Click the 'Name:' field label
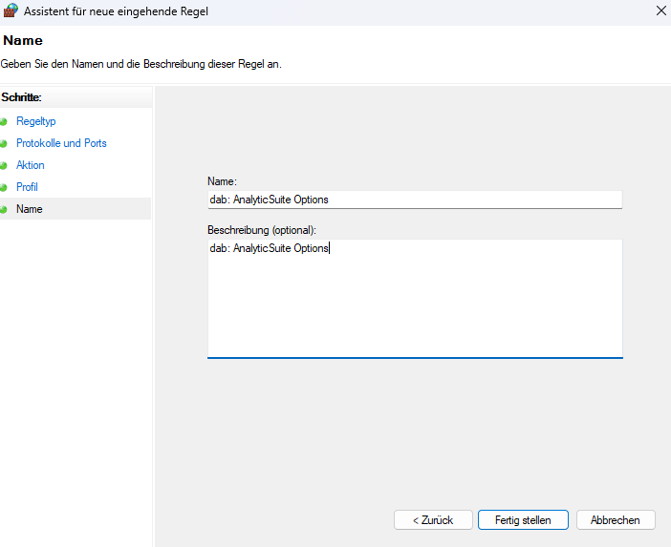This screenshot has width=671, height=547. [222, 180]
